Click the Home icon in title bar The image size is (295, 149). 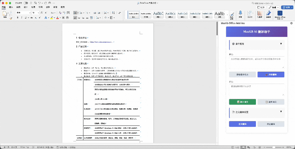click(x=31, y=3)
